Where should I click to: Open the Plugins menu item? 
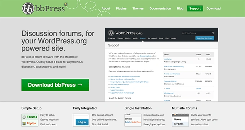click(121, 8)
